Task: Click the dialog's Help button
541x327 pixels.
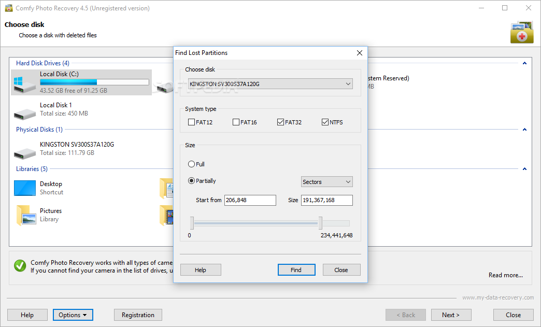Action: [x=201, y=270]
